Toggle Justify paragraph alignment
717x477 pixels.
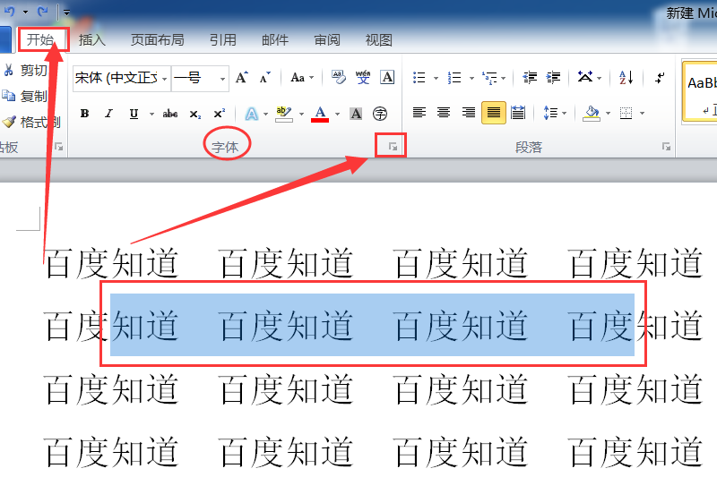click(494, 113)
